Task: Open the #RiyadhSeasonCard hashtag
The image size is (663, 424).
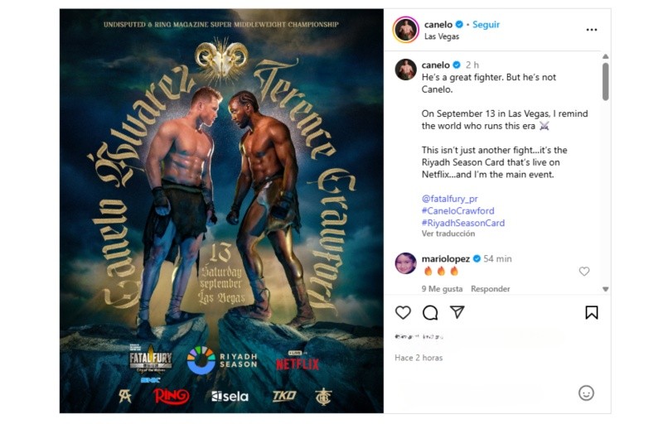Action: point(463,223)
